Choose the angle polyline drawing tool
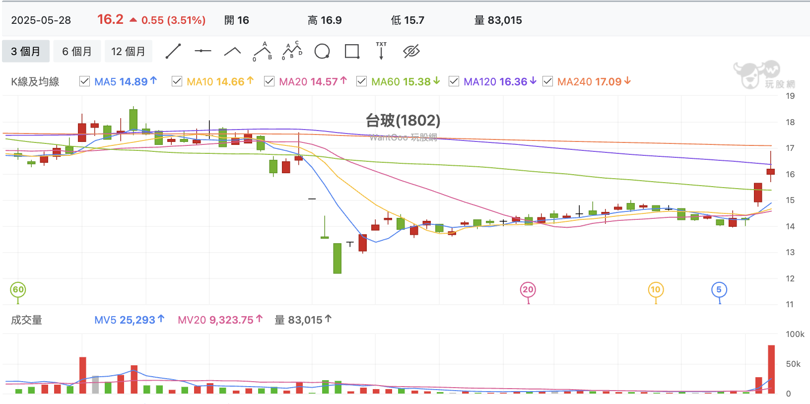810x404 pixels. click(x=233, y=51)
